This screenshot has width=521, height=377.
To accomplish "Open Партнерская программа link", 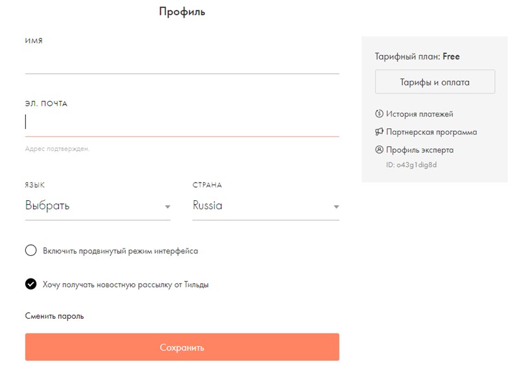I will click(x=431, y=131).
